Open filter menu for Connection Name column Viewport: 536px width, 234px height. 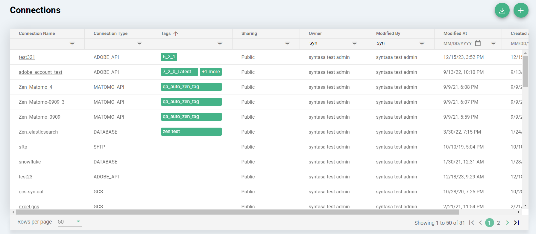(x=72, y=44)
